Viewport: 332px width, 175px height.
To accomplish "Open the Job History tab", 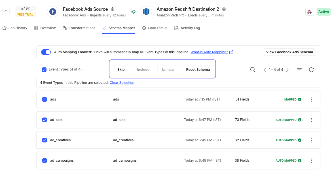I will coord(15,28).
